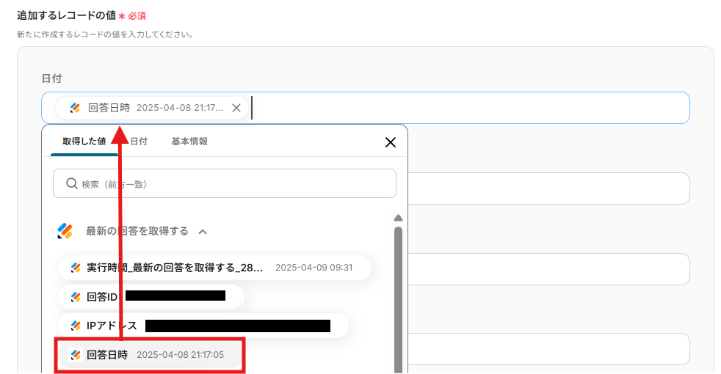The width and height of the screenshot is (721, 374).
Task: Click the Jotform icon on the 実行時間 chip
Action: [76, 268]
